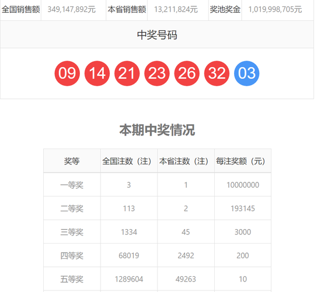The image size is (321, 292).
Task: Click the red ball numbered 23
Action: [x=157, y=73]
